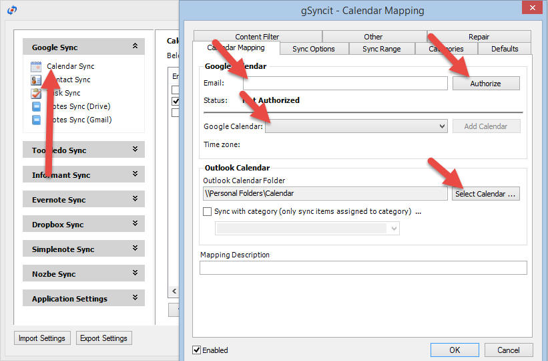Cancel the Calendar Mapping dialog
This screenshot has height=361, width=548.
(x=509, y=350)
